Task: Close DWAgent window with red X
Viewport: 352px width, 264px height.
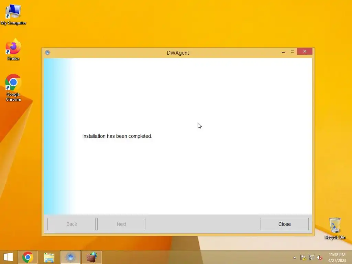Action: click(x=305, y=52)
